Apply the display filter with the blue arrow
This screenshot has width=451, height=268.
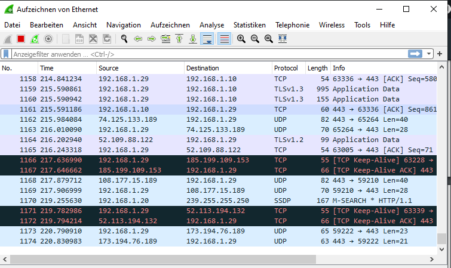pyautogui.click(x=415, y=54)
